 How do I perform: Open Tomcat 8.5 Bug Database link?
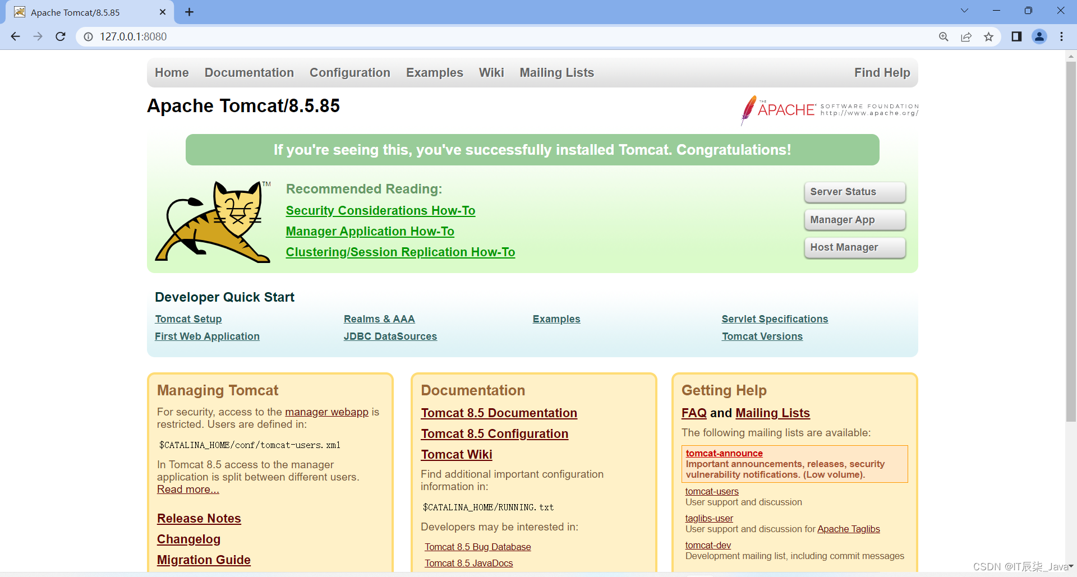pos(478,547)
